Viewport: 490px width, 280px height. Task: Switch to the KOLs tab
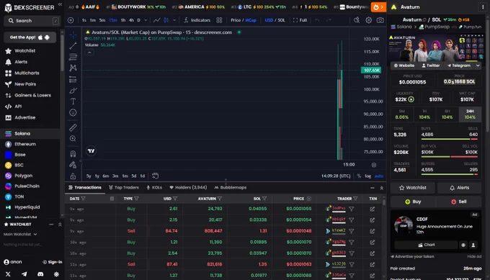coord(154,188)
